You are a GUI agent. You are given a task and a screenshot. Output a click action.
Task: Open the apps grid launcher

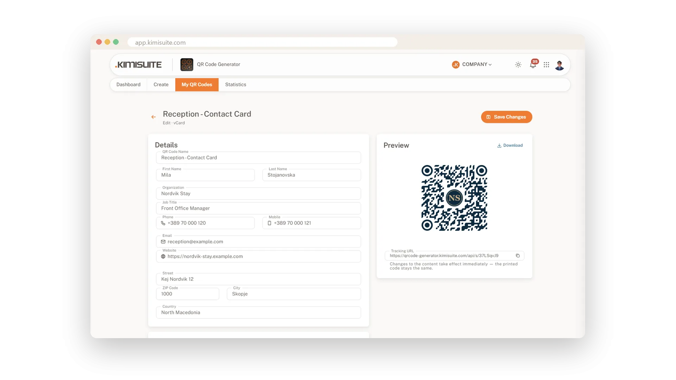pyautogui.click(x=546, y=65)
